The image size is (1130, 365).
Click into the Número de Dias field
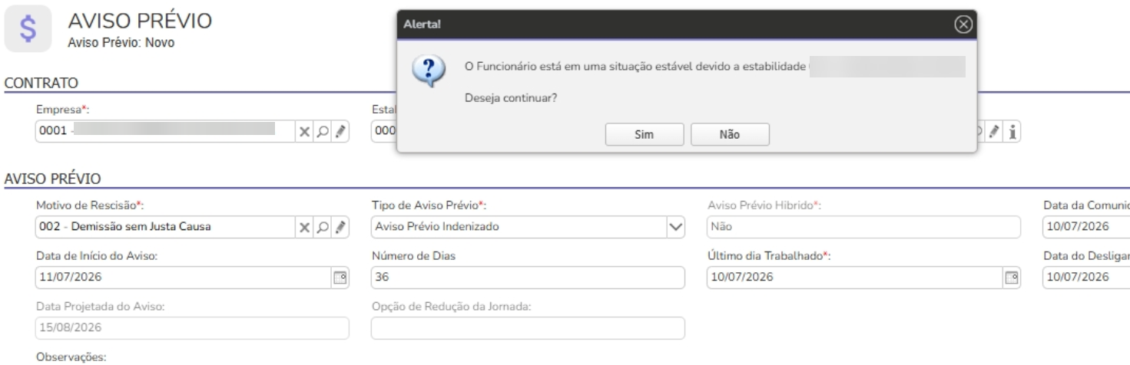tap(527, 277)
